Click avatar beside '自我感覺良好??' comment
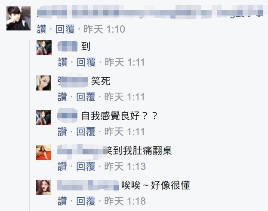This screenshot has width=268, height=211. (x=43, y=118)
